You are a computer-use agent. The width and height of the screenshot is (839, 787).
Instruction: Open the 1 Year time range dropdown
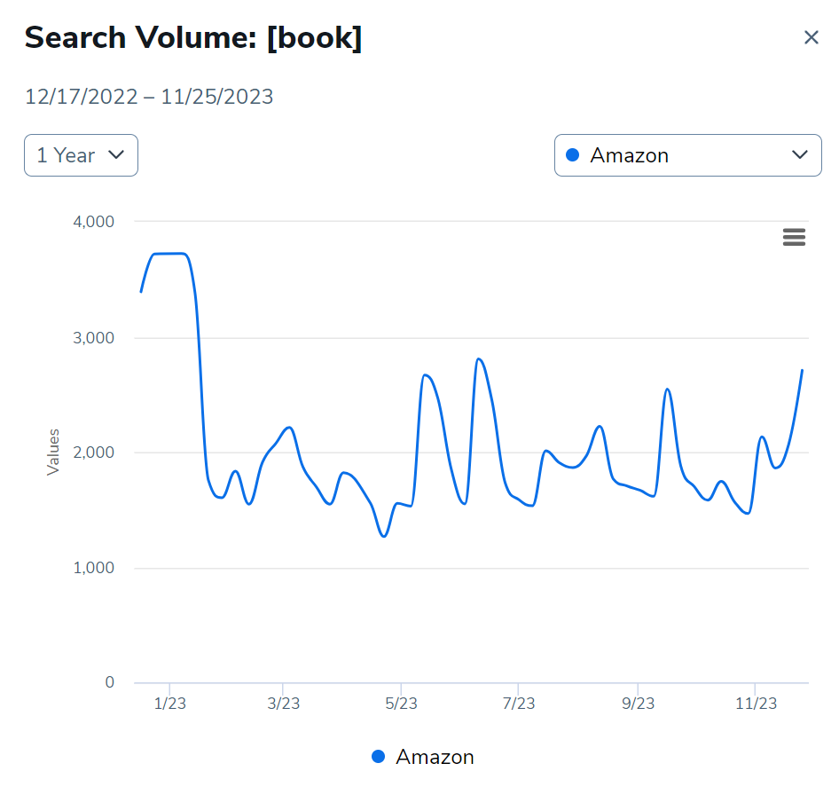(x=81, y=155)
